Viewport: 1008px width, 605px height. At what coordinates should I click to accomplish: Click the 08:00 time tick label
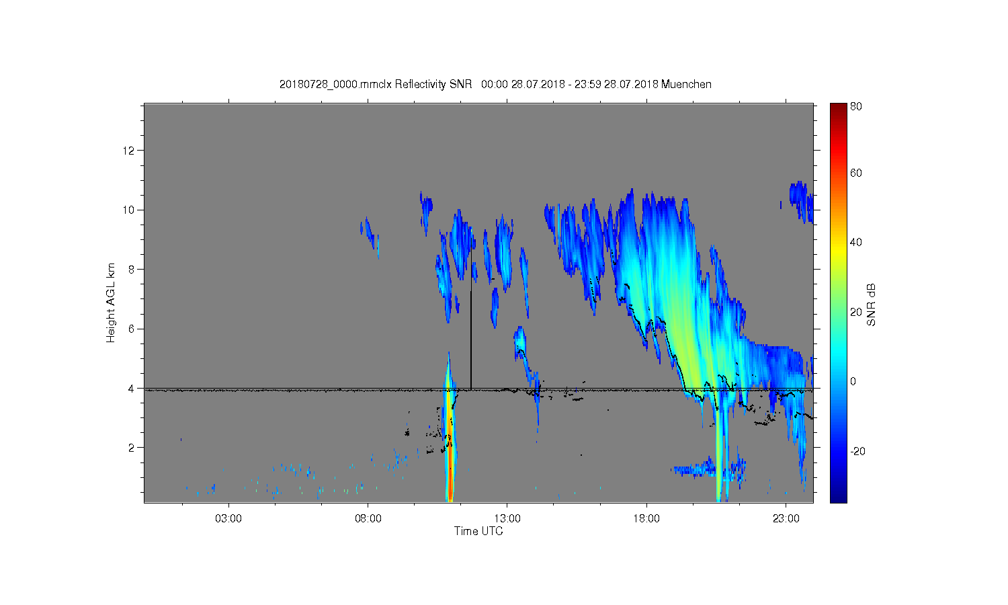pyautogui.click(x=368, y=519)
